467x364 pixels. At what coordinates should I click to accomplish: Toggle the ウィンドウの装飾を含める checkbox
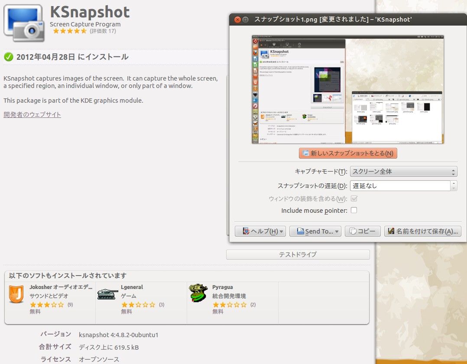[354, 198]
